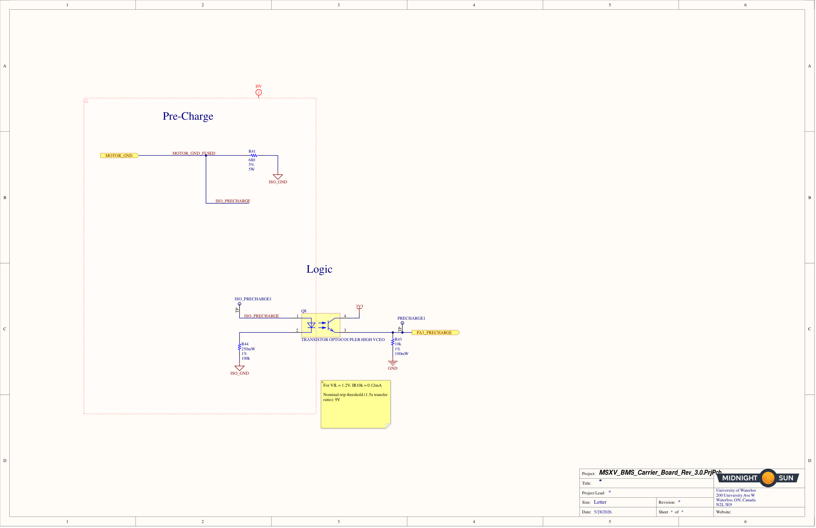Click the 250mW rating of R44
Screen dimensions: 816x528
point(248,349)
